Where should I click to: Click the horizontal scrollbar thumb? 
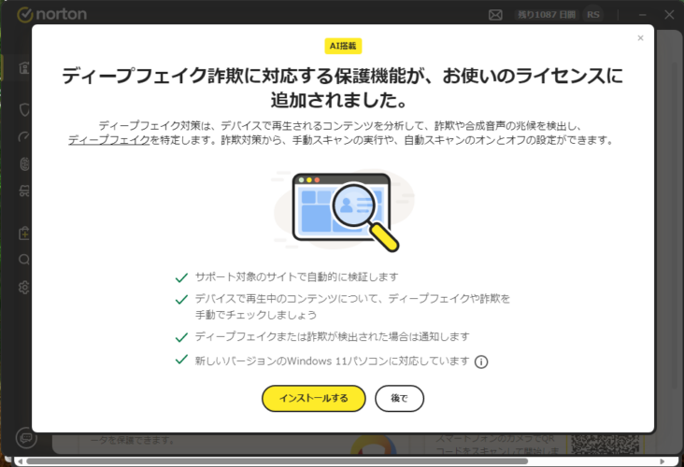coord(277,460)
